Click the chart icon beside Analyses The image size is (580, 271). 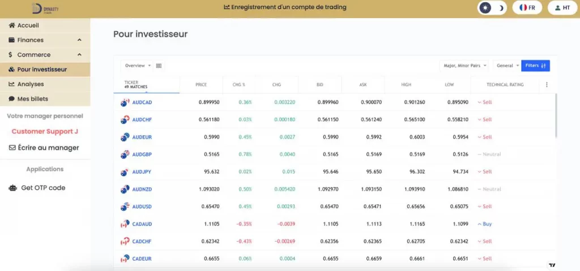click(11, 84)
